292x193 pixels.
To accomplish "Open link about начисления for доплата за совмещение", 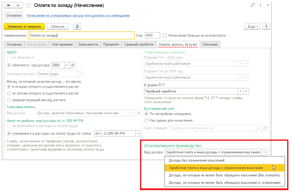I will click(x=78, y=16).
